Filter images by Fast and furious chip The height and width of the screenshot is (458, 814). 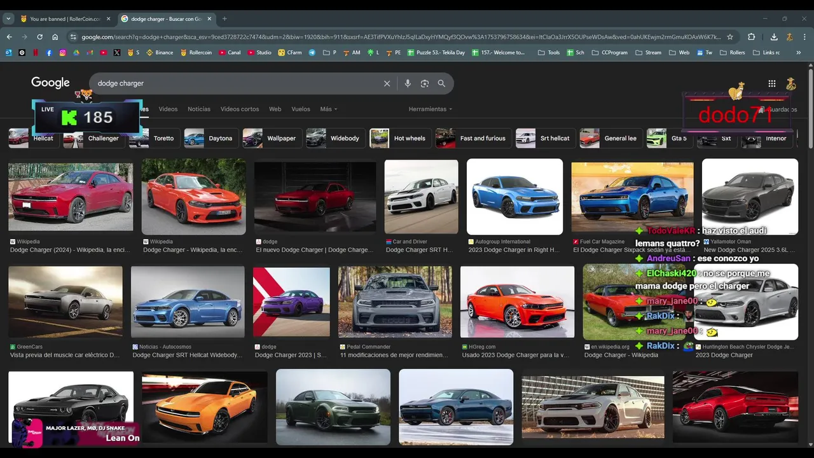[x=473, y=138]
